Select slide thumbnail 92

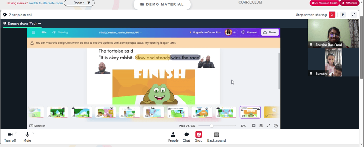[202, 112]
